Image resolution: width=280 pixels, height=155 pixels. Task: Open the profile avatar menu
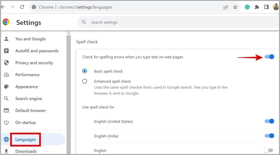pos(276,7)
